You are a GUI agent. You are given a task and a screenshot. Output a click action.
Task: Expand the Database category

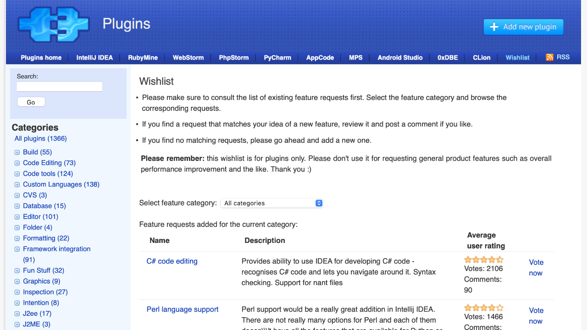pos(17,206)
